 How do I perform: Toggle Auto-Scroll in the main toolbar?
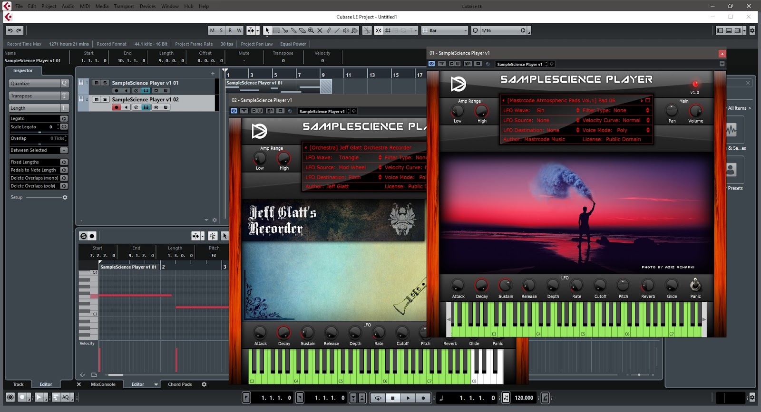251,30
